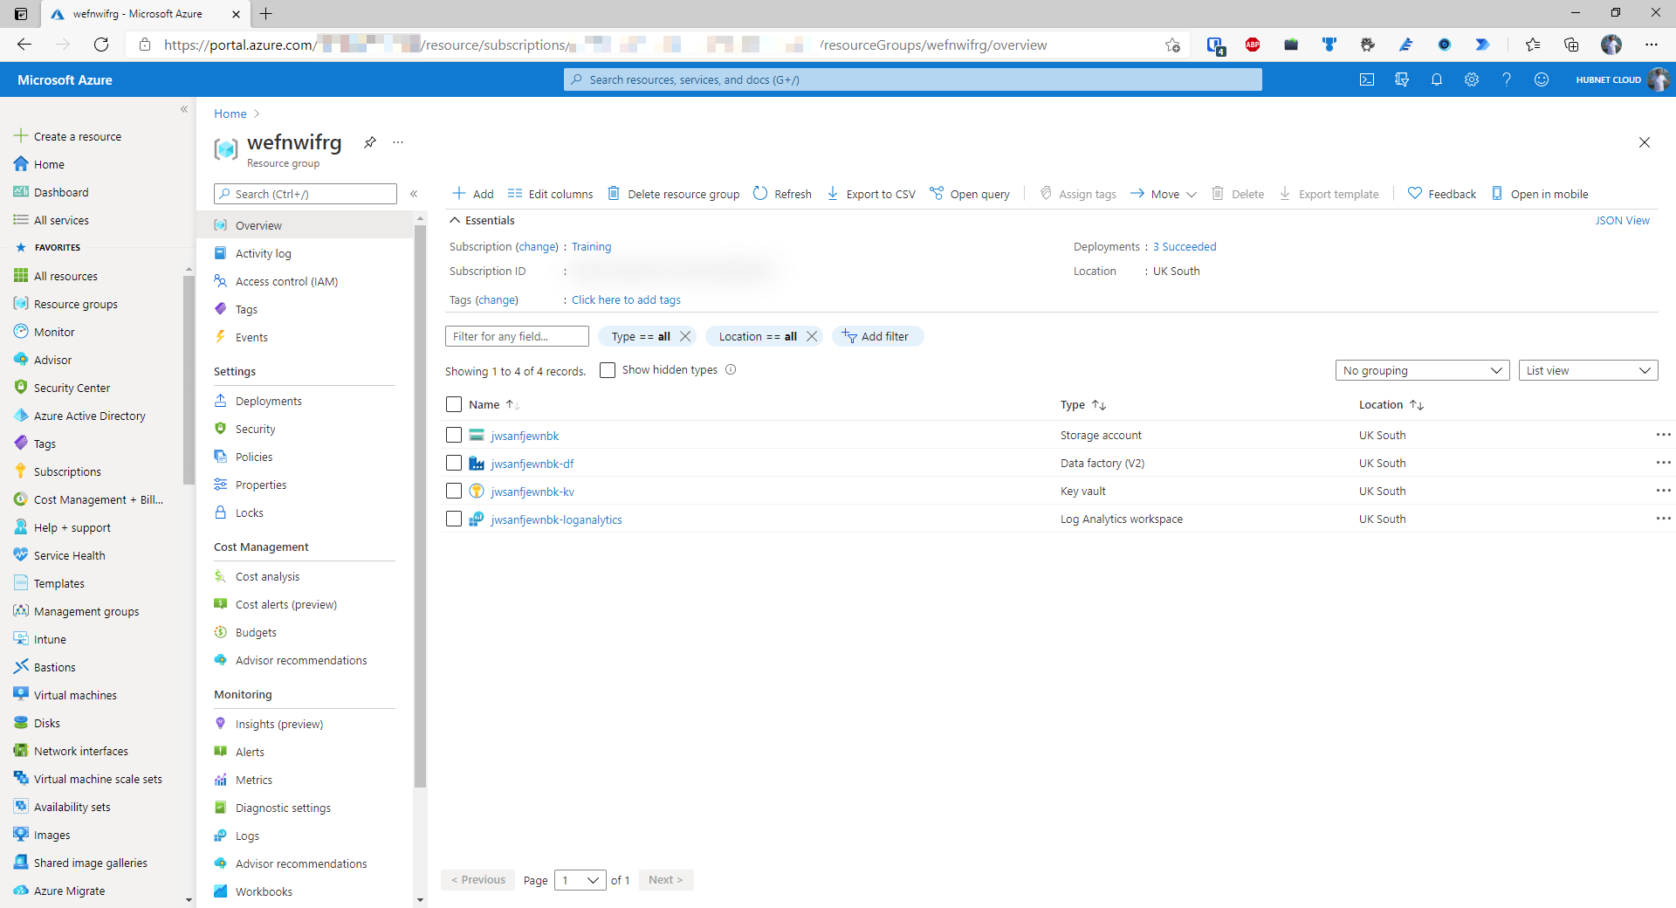The width and height of the screenshot is (1676, 908).
Task: Open the Training subscription link
Action: (591, 246)
